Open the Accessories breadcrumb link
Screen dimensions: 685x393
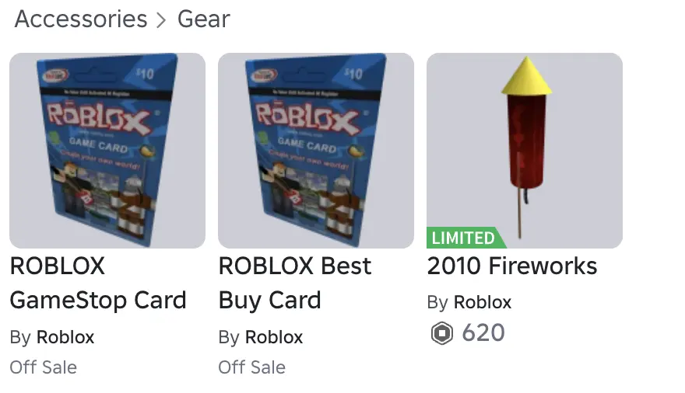point(81,19)
